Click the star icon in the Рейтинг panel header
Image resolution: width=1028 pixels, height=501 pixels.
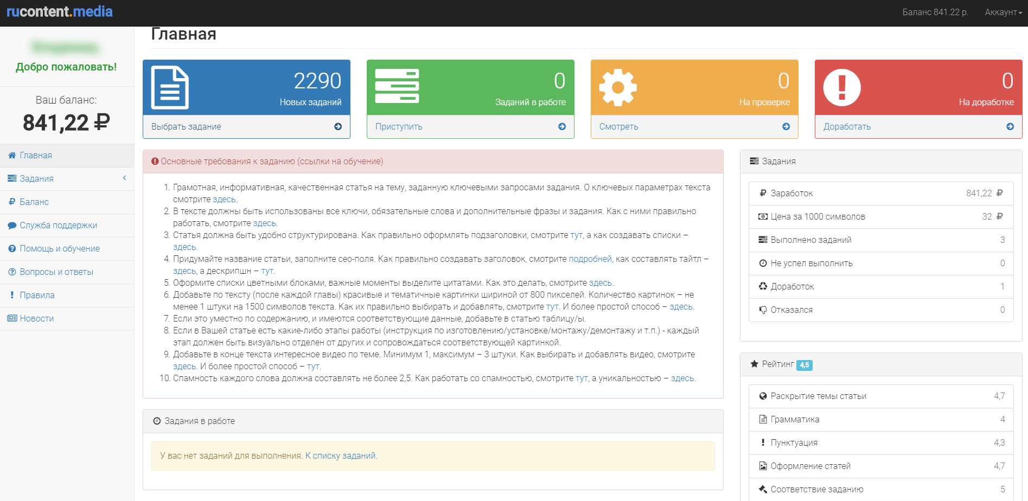pyautogui.click(x=755, y=364)
